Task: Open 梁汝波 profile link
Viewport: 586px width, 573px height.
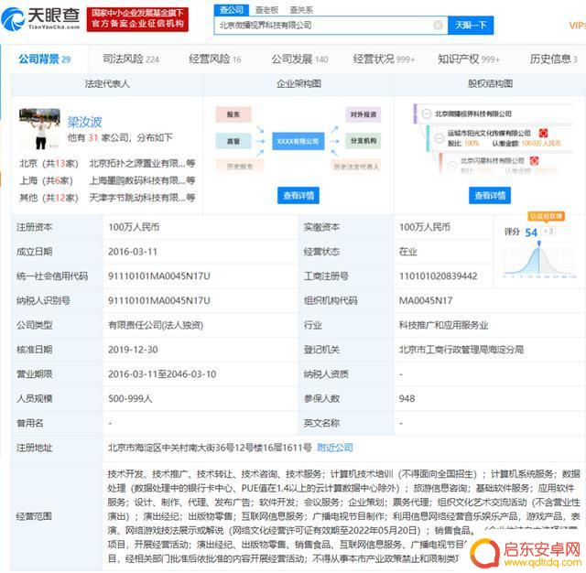Action: [84, 122]
